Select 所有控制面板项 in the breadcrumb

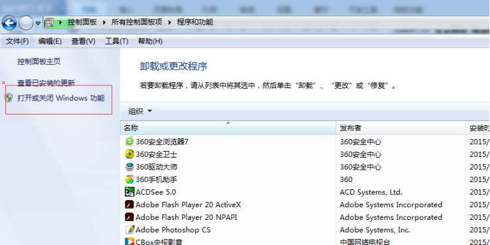pyautogui.click(x=137, y=22)
